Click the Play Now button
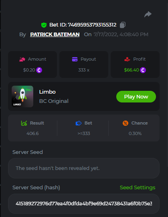The width and height of the screenshot is (168, 217). [x=136, y=96]
